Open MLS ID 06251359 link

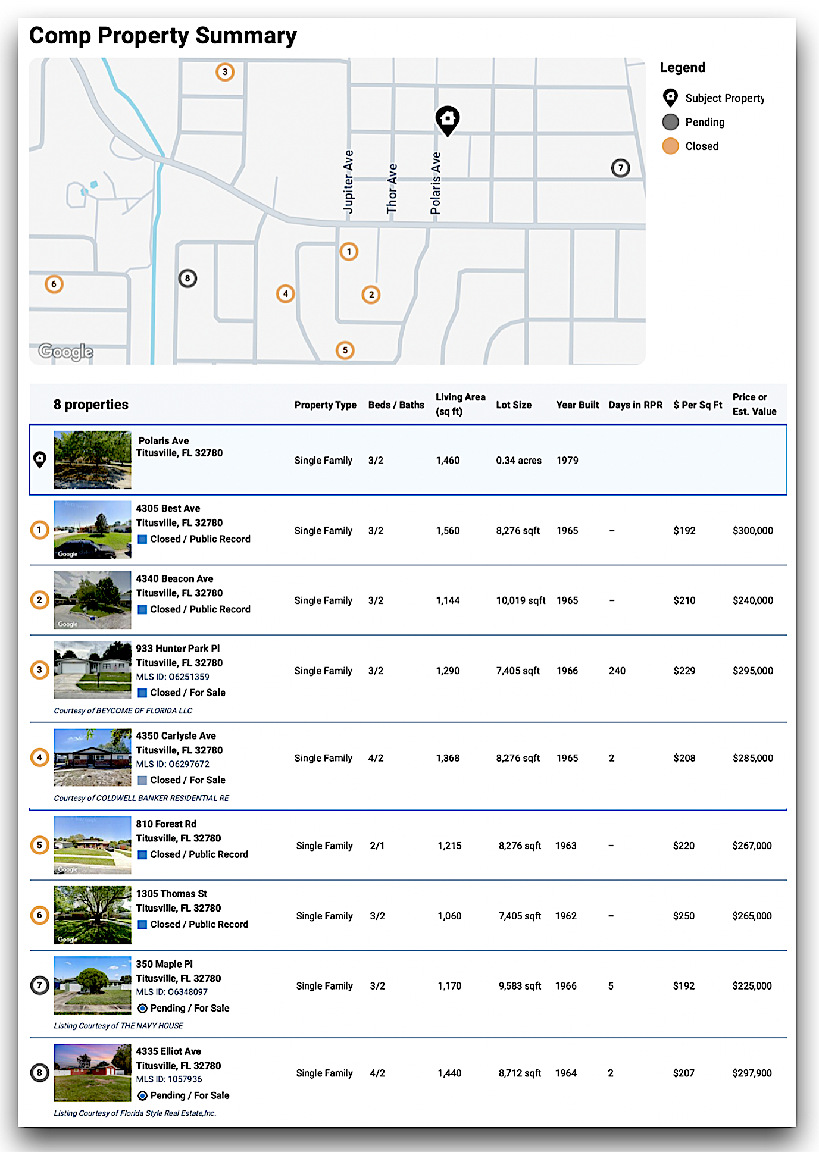tap(173, 677)
